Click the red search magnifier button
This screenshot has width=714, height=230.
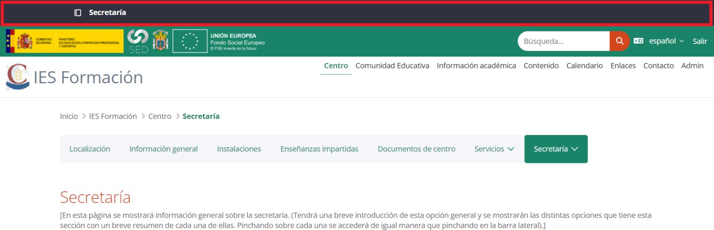(619, 41)
